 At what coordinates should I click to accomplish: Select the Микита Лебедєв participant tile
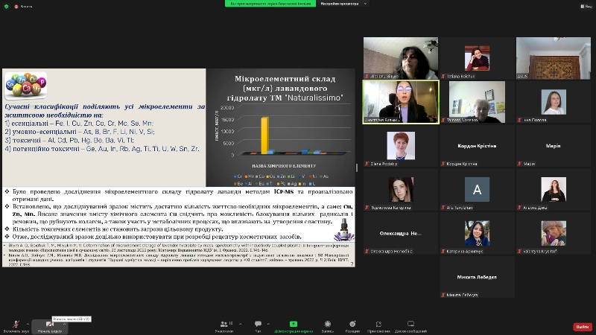(x=477, y=277)
